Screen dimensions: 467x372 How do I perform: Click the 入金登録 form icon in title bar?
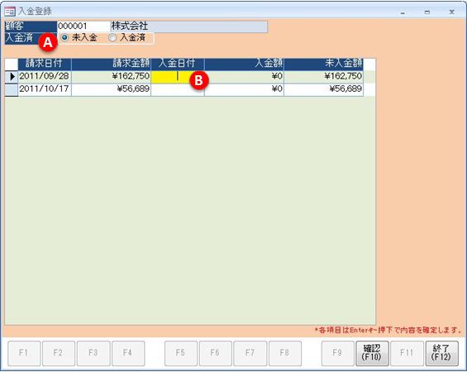coord(10,12)
